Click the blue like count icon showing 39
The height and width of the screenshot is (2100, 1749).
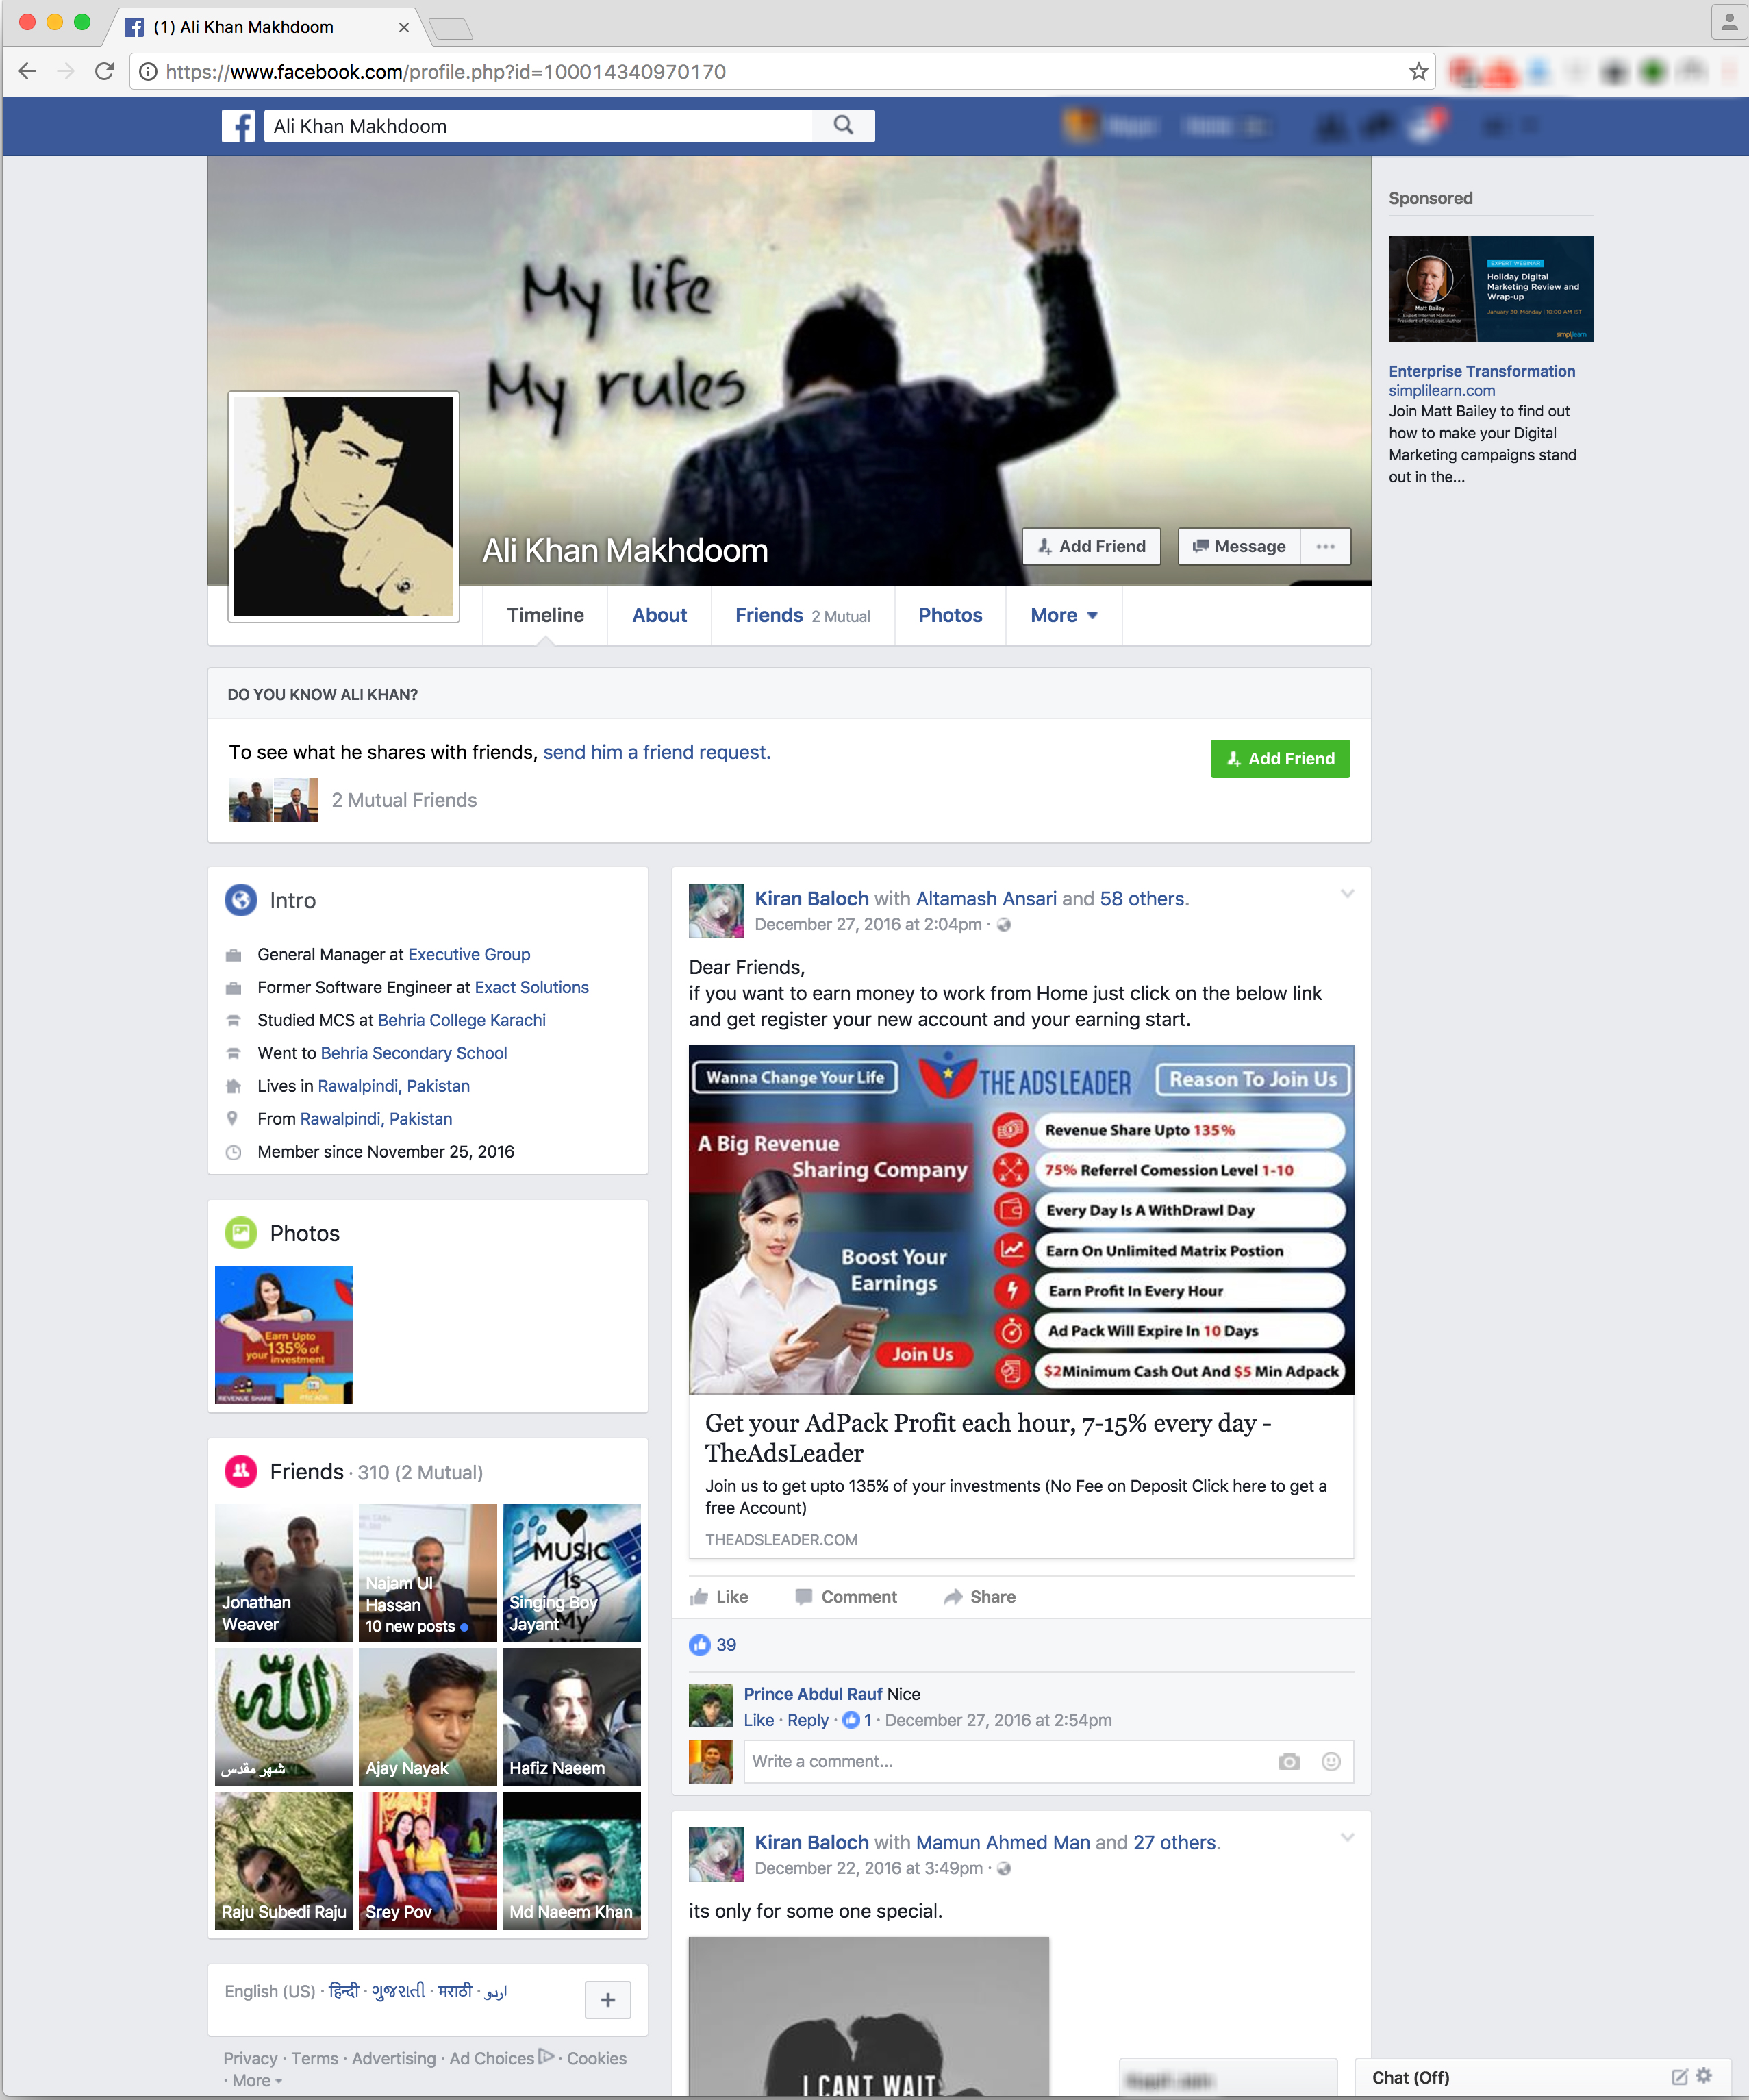pyautogui.click(x=699, y=1645)
